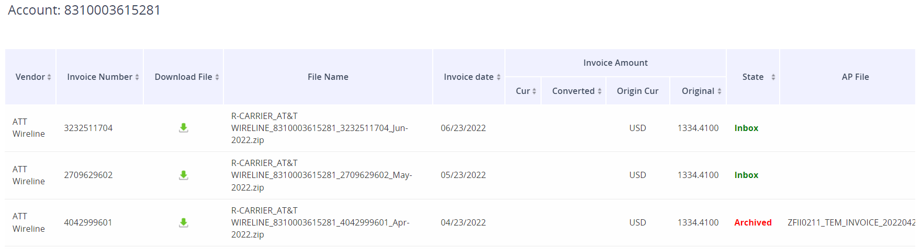Sort by Original amount column arrows
Viewport: 922px width, 249px height.
719,91
